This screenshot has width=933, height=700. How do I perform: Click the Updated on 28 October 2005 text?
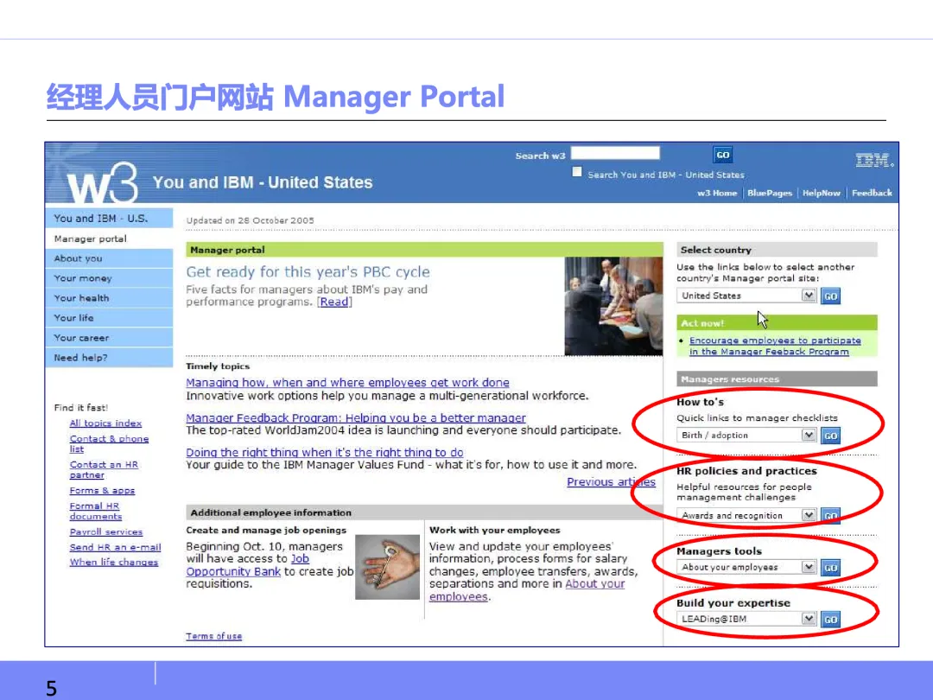[x=250, y=220]
